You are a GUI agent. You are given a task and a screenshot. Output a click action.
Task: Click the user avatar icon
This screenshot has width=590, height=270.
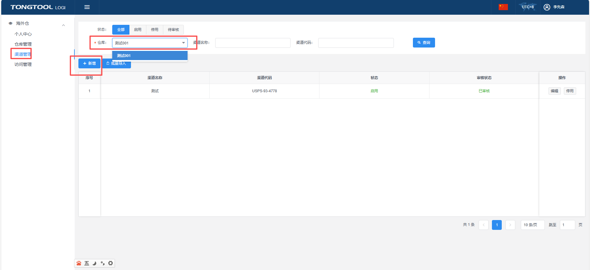[x=547, y=7]
